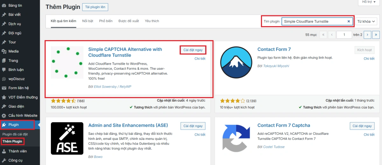Go to next results page arrow
Image resolution: width=382 pixels, height=165 pixels.
click(x=367, y=35)
